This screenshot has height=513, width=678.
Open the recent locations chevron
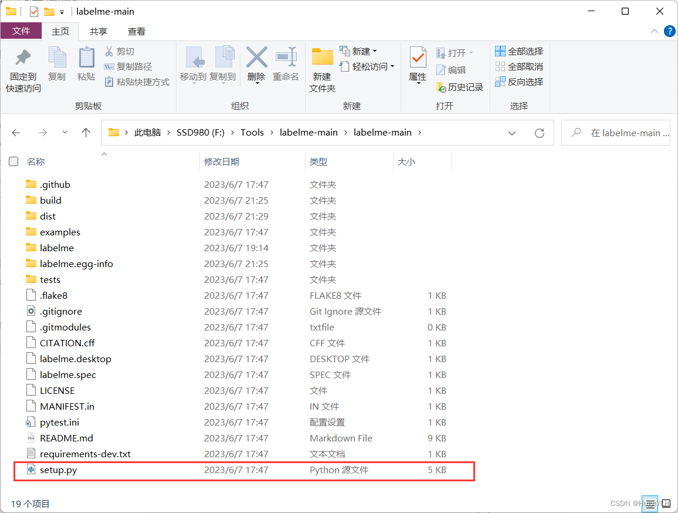tap(65, 133)
